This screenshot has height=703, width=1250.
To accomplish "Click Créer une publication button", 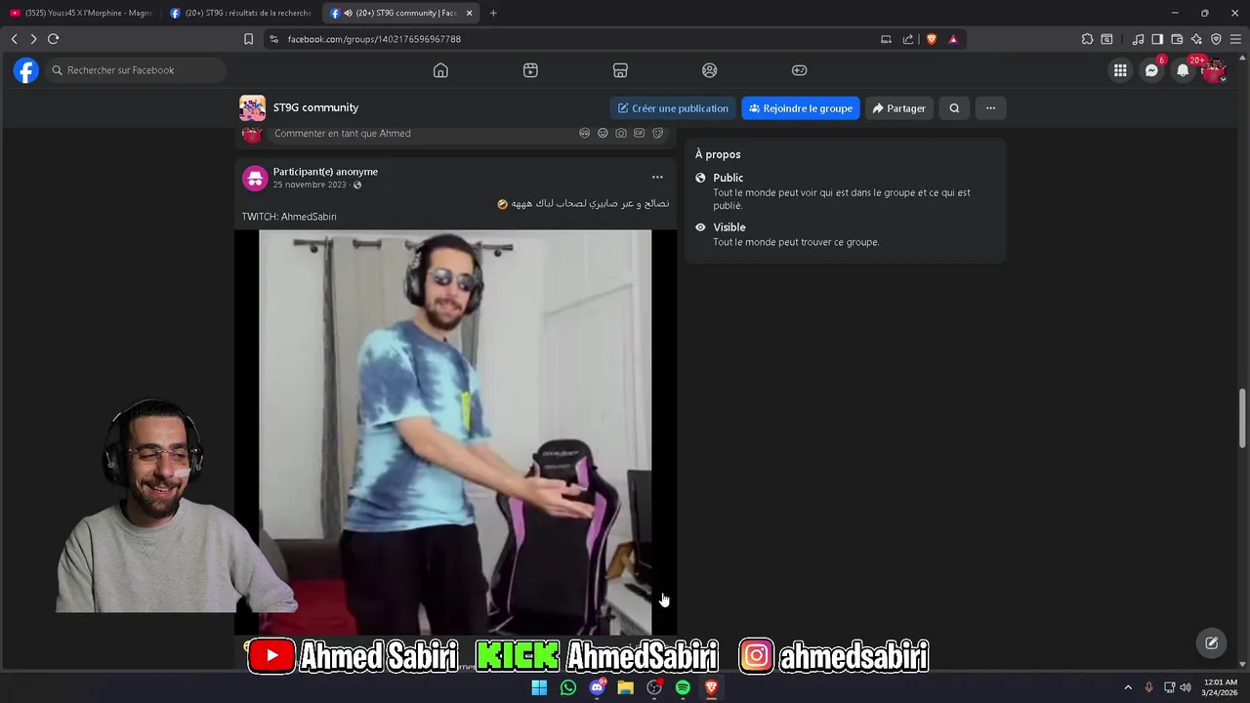I will click(673, 108).
